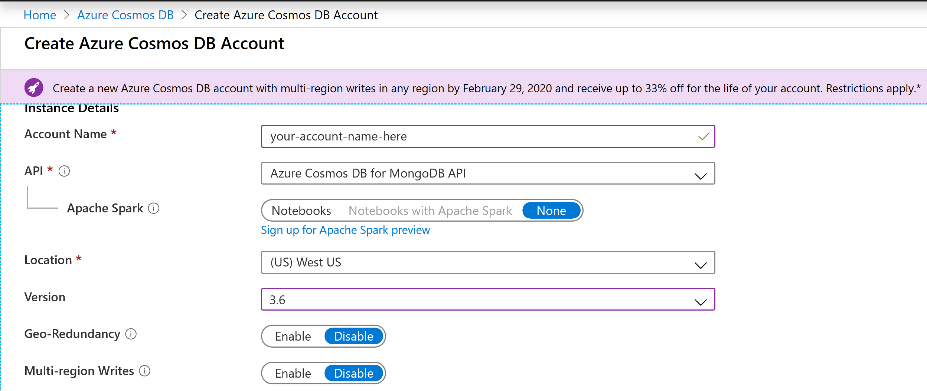
Task: Enable Geo-Redundancy
Action: click(x=293, y=336)
